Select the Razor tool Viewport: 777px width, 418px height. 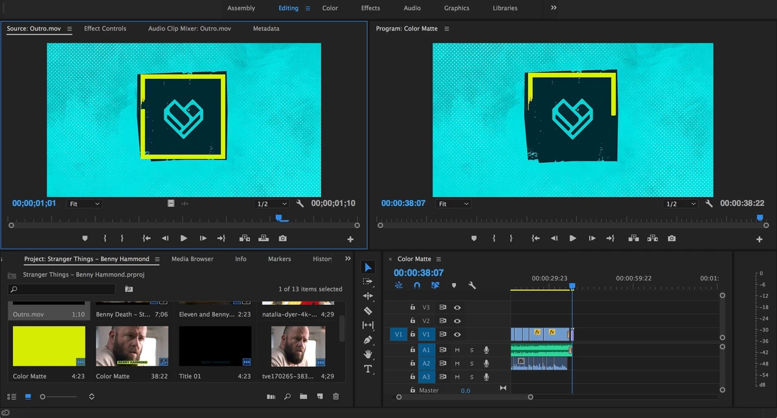coord(368,311)
